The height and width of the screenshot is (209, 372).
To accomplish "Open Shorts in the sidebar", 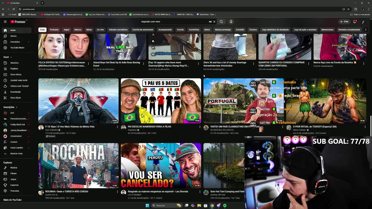I will tap(17, 36).
